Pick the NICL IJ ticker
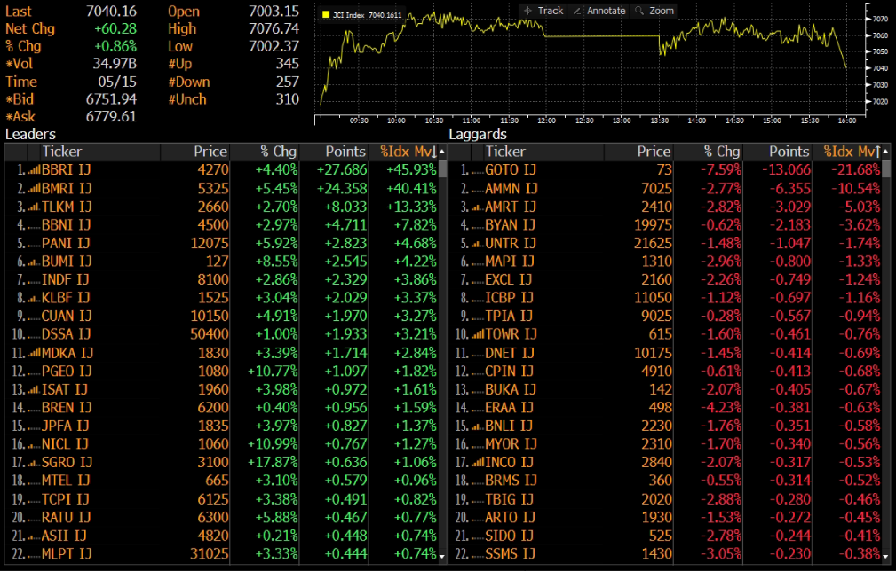Image resolution: width=896 pixels, height=571 pixels. tap(65, 444)
